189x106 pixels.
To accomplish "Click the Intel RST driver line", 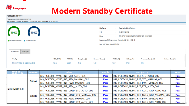I will [110, 44].
